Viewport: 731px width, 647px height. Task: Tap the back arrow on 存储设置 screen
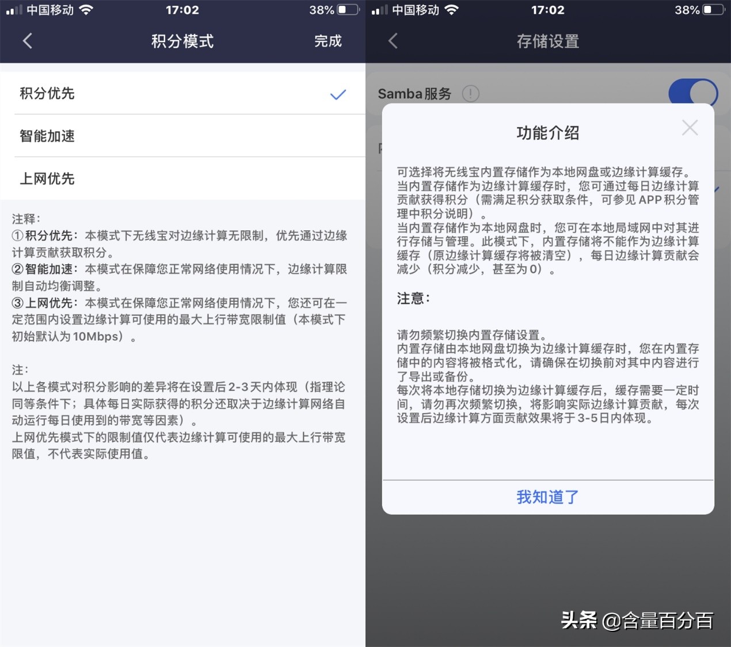point(393,41)
